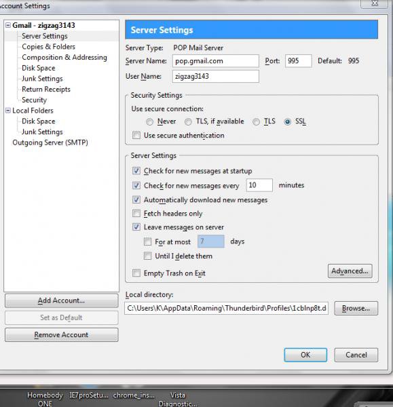
Task: Uncheck Check for new messages at startup
Action: (136, 171)
